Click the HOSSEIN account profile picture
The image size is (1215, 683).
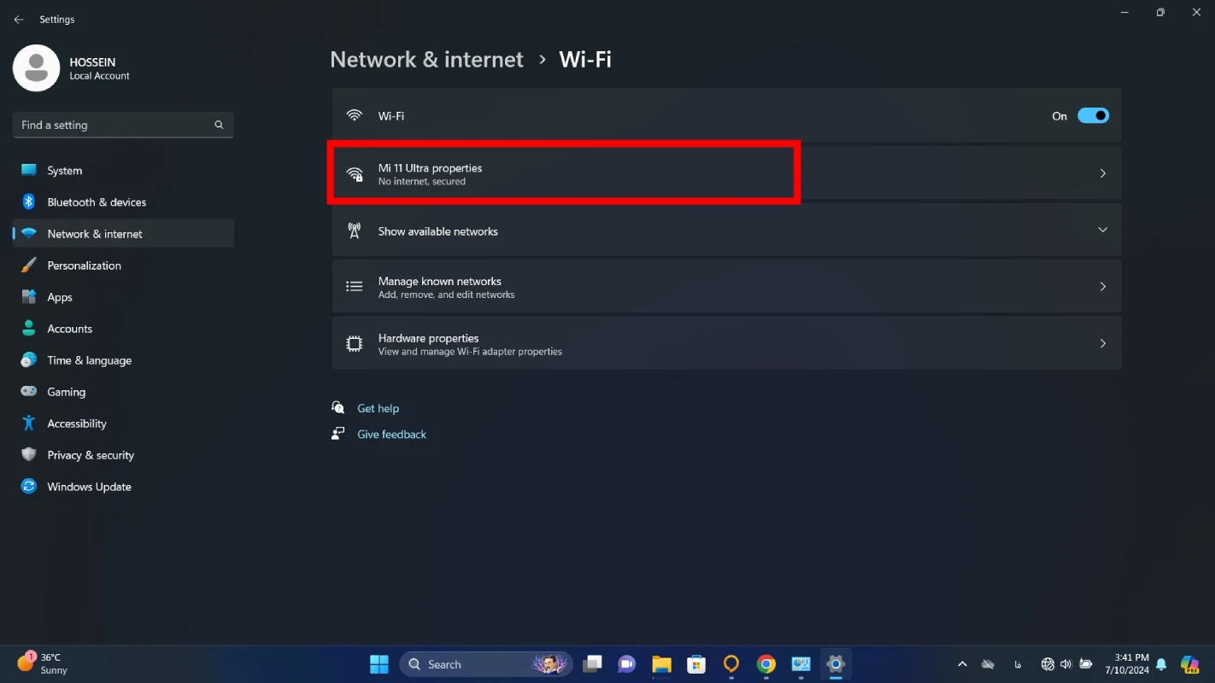37,68
